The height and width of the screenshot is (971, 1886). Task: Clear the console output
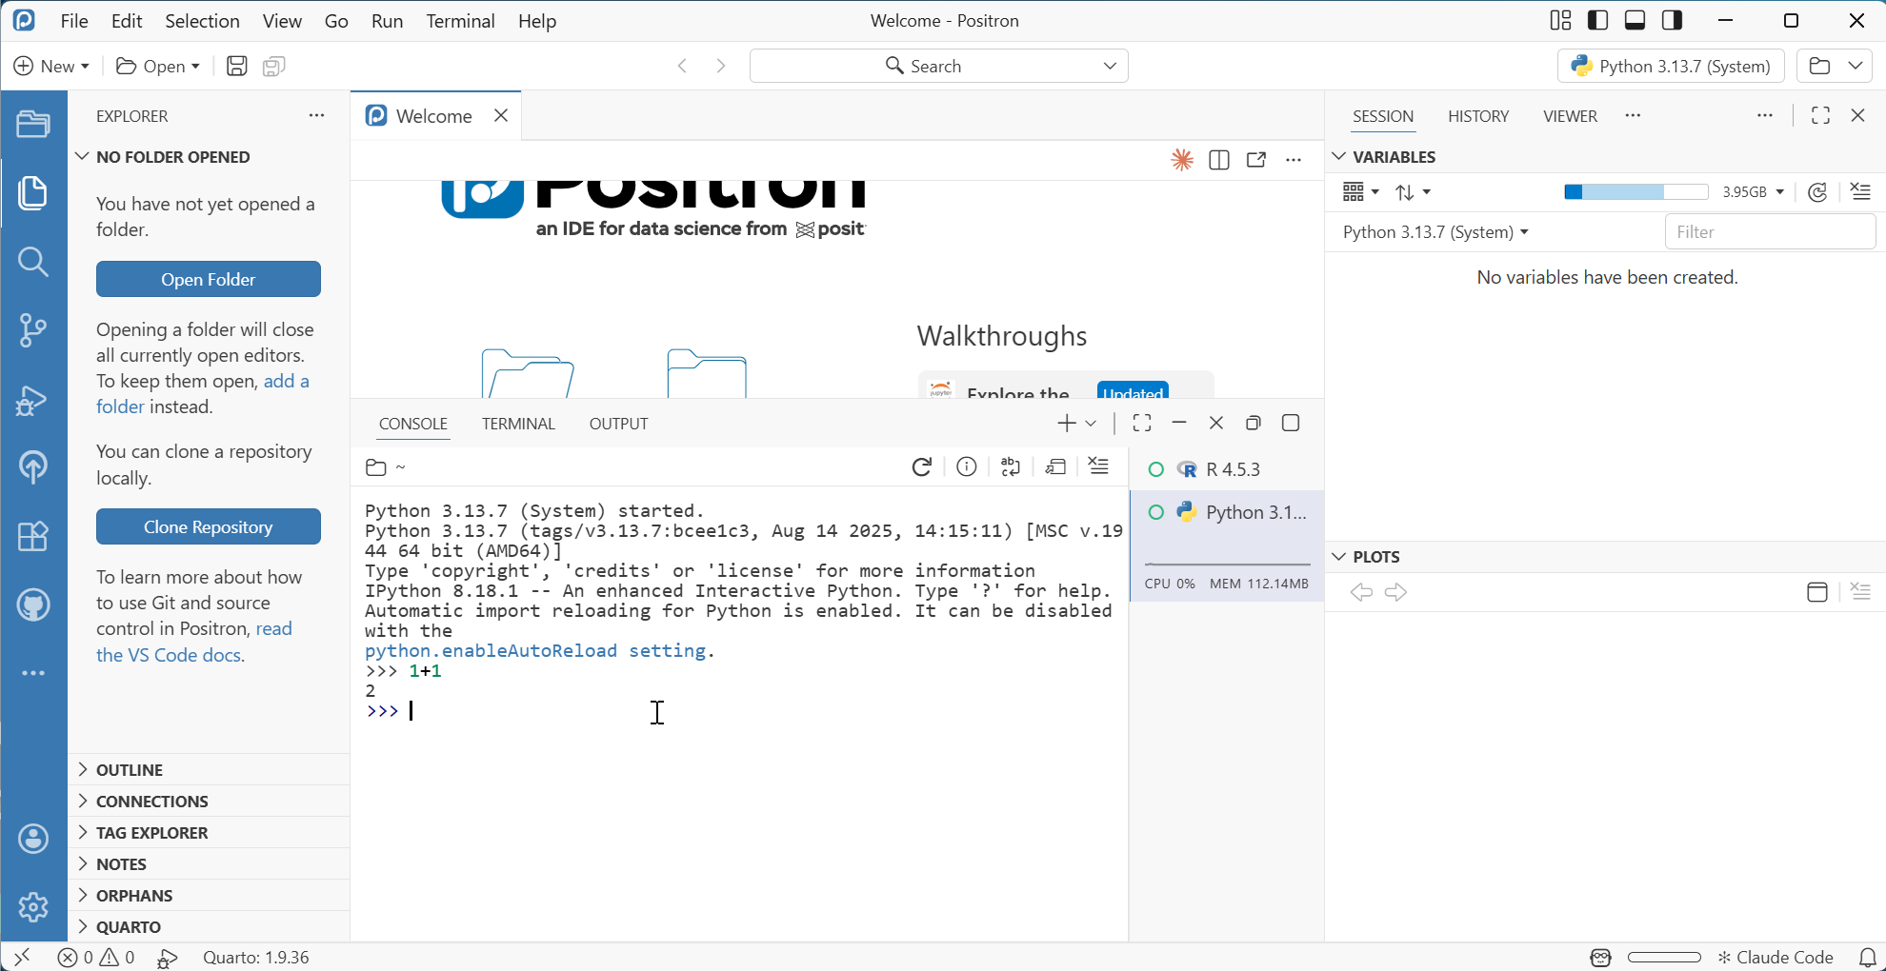click(x=1099, y=466)
